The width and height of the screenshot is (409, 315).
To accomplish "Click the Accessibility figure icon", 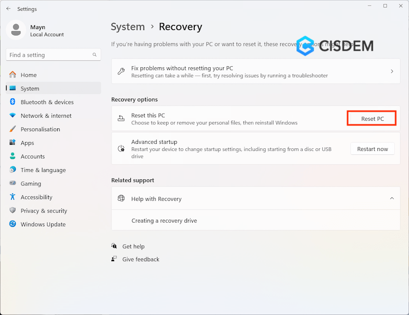I will tap(12, 197).
